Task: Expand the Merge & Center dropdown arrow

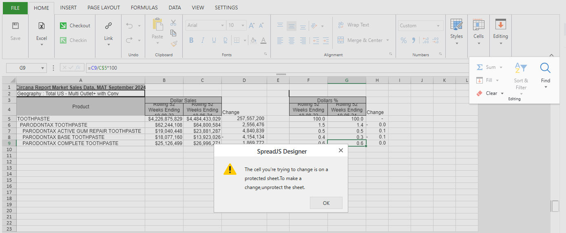Action: point(387,40)
